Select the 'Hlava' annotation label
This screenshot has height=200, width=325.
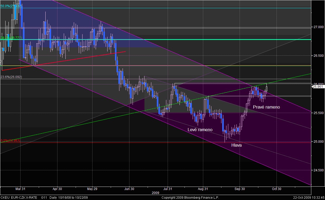[236, 145]
